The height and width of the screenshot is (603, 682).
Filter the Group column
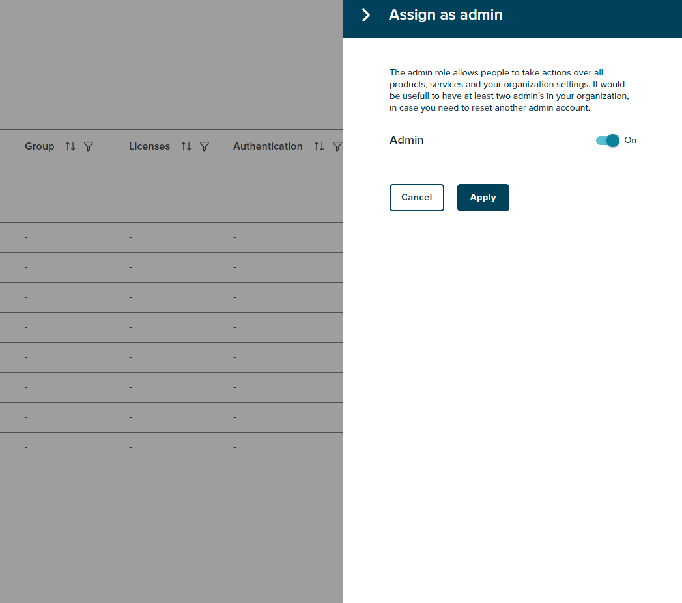point(89,146)
